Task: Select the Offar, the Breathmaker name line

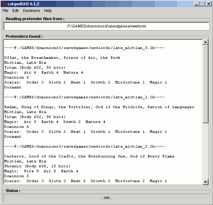Action: [x=62, y=58]
